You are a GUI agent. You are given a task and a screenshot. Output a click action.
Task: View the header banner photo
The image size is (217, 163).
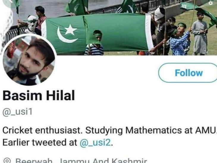[x=108, y=28]
